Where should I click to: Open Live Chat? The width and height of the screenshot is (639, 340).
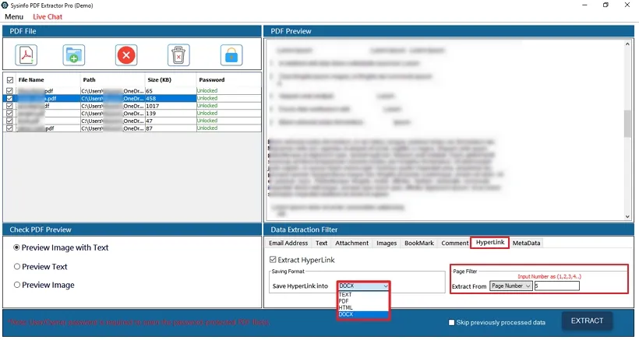[48, 16]
